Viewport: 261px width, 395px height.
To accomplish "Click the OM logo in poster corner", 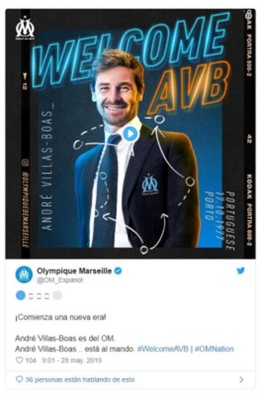I will [25, 28].
